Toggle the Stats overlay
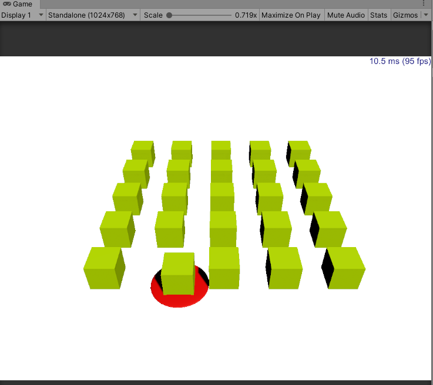The height and width of the screenshot is (385, 433). pyautogui.click(x=378, y=15)
